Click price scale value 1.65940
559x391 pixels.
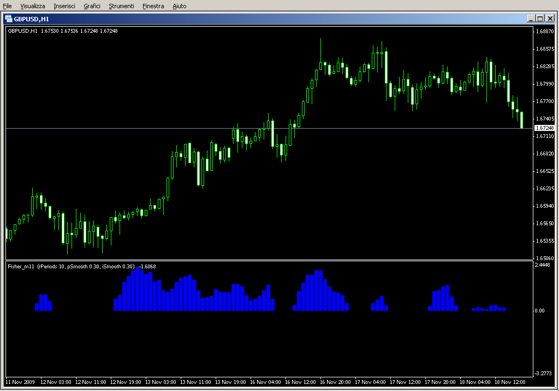545,206
